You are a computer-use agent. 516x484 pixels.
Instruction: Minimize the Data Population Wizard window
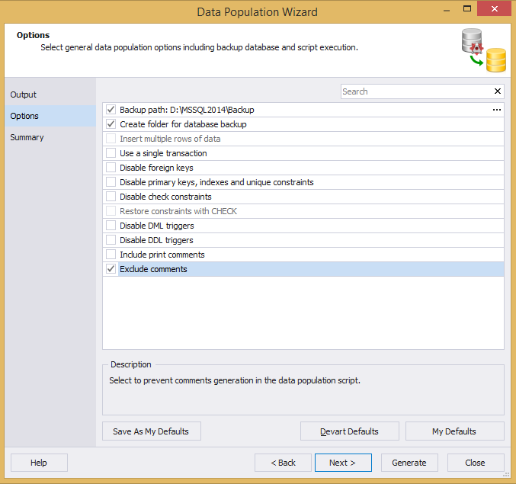446,10
